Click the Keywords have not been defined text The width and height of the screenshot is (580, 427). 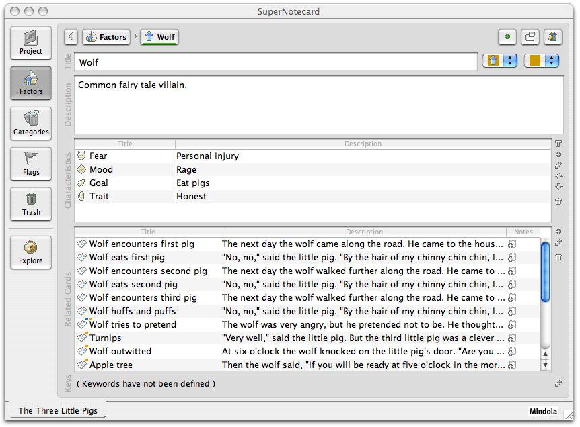146,384
